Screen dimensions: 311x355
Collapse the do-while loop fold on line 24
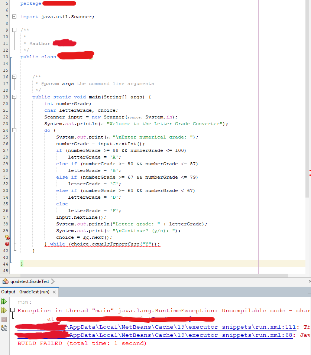coord(14,130)
